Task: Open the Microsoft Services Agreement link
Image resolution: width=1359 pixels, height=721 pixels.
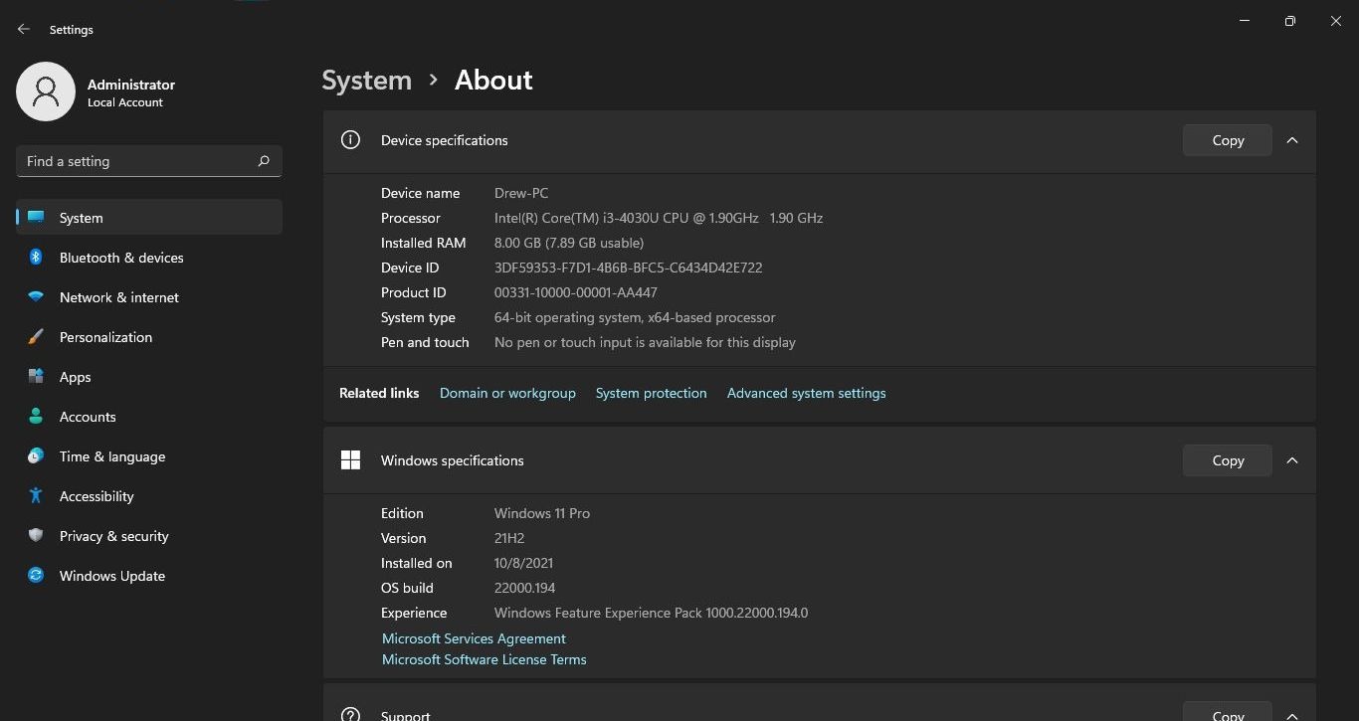Action: (474, 638)
